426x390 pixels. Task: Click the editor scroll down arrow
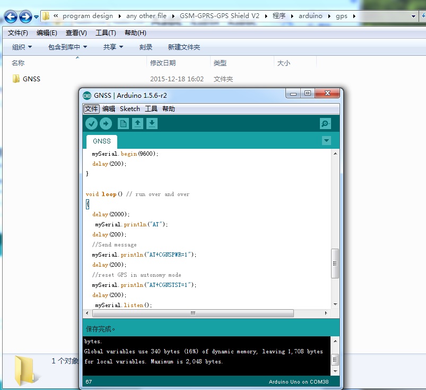[335, 304]
